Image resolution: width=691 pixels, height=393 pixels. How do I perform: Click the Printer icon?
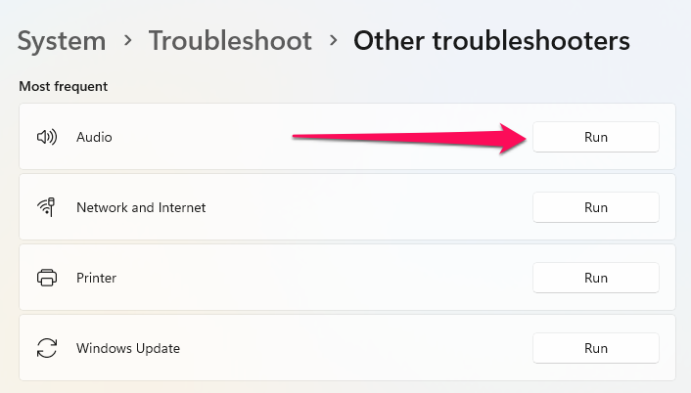click(47, 278)
